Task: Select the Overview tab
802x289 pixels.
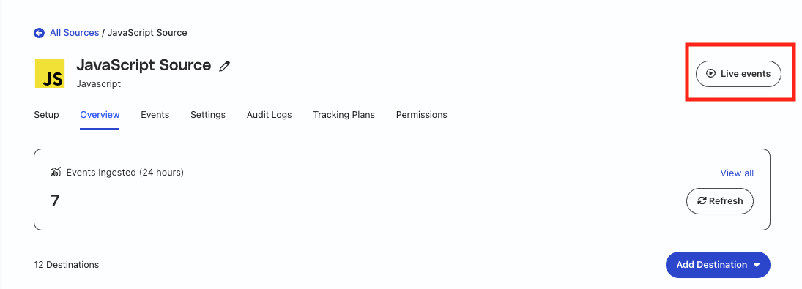Action: [x=100, y=114]
